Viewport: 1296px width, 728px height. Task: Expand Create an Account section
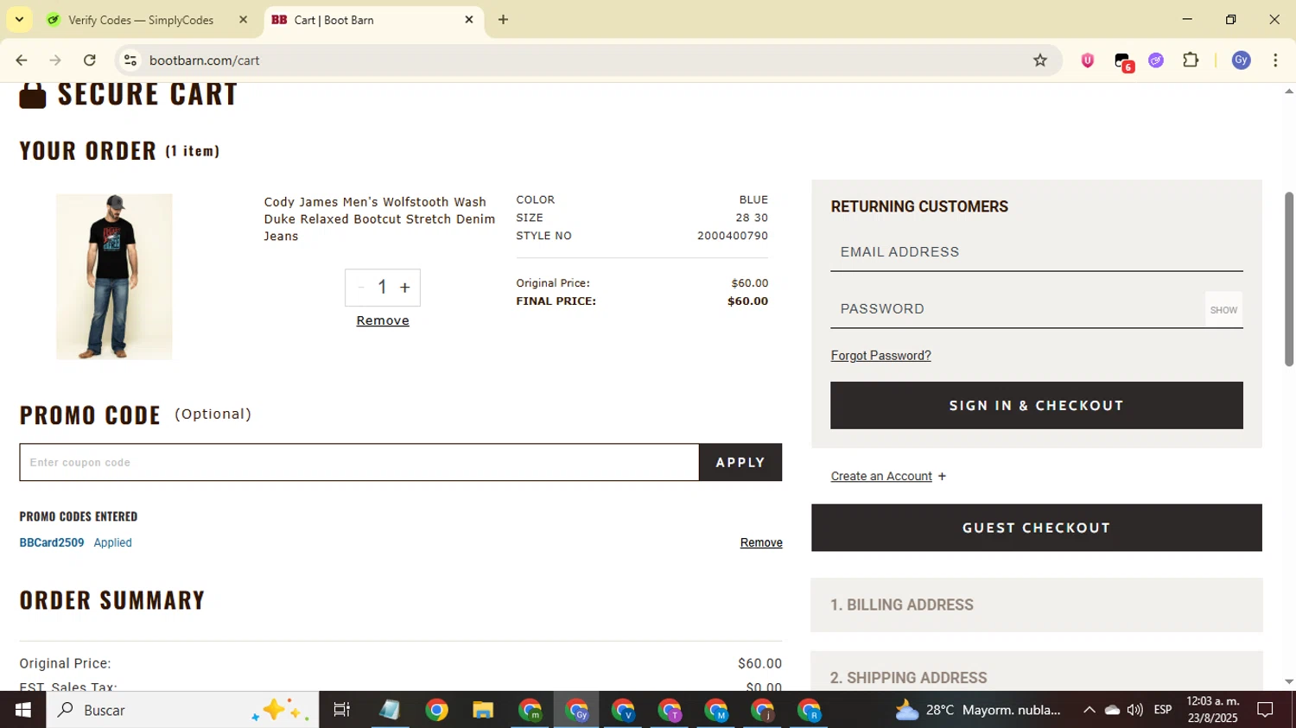click(x=888, y=476)
